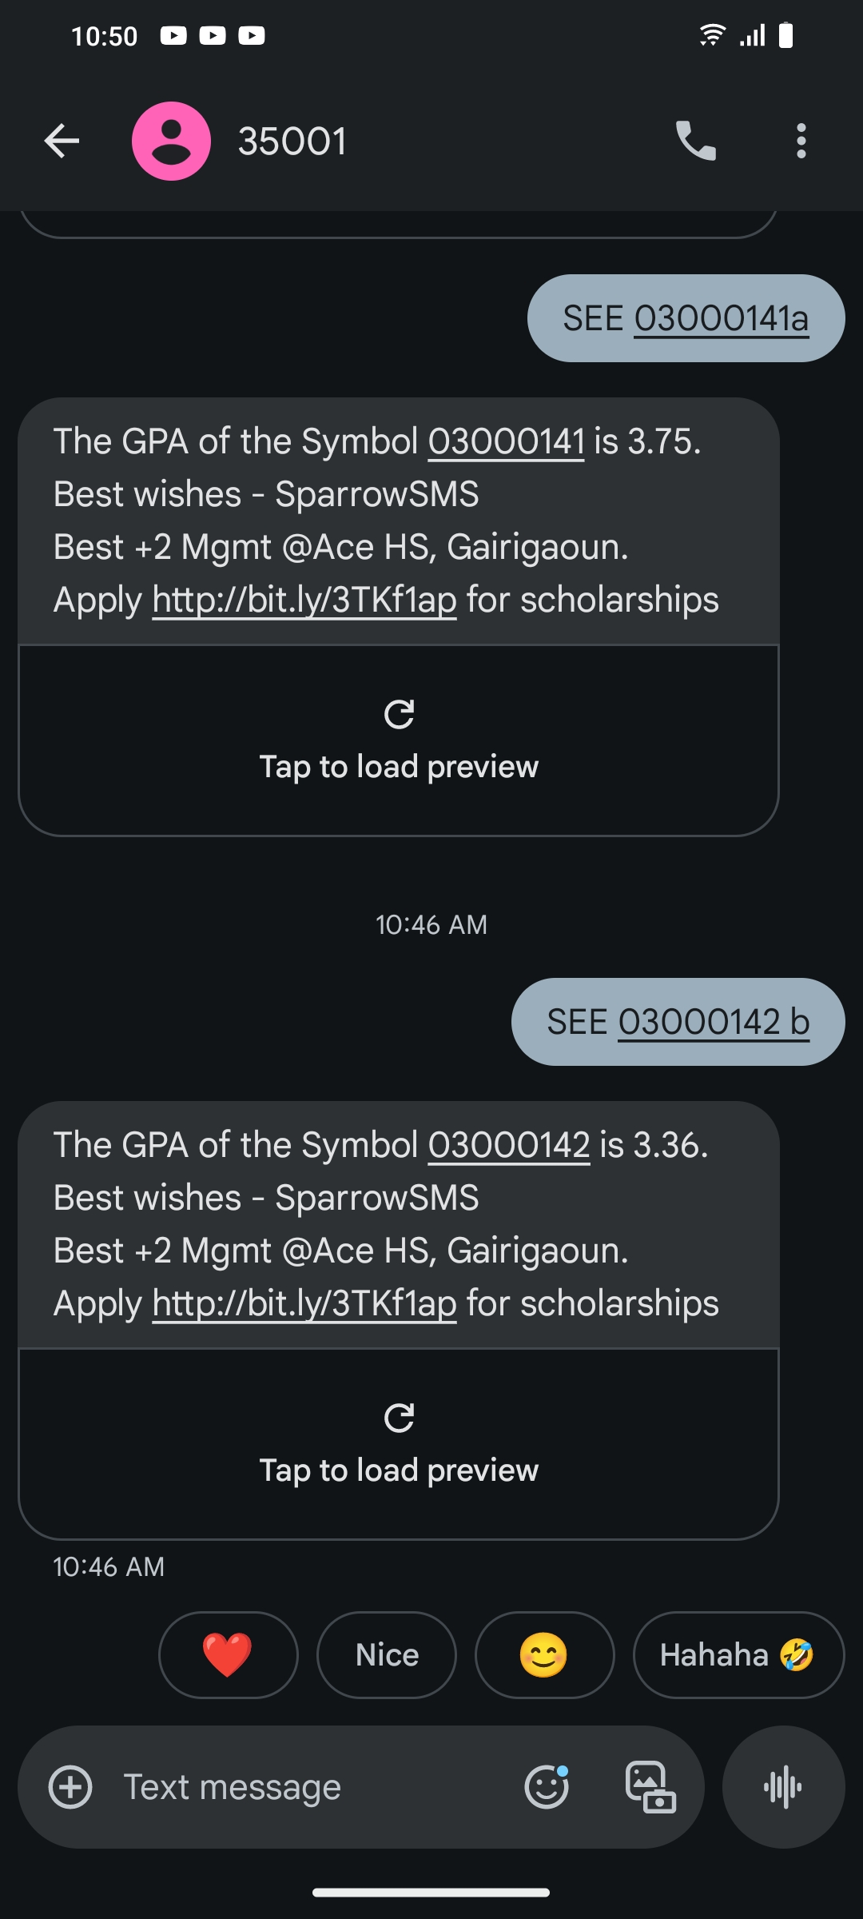Load link preview under the 03000142 result

(399, 1444)
